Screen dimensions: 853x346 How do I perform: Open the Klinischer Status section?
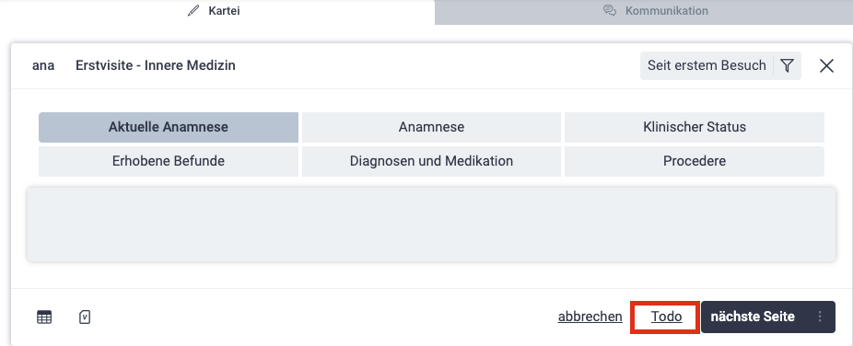coord(695,127)
